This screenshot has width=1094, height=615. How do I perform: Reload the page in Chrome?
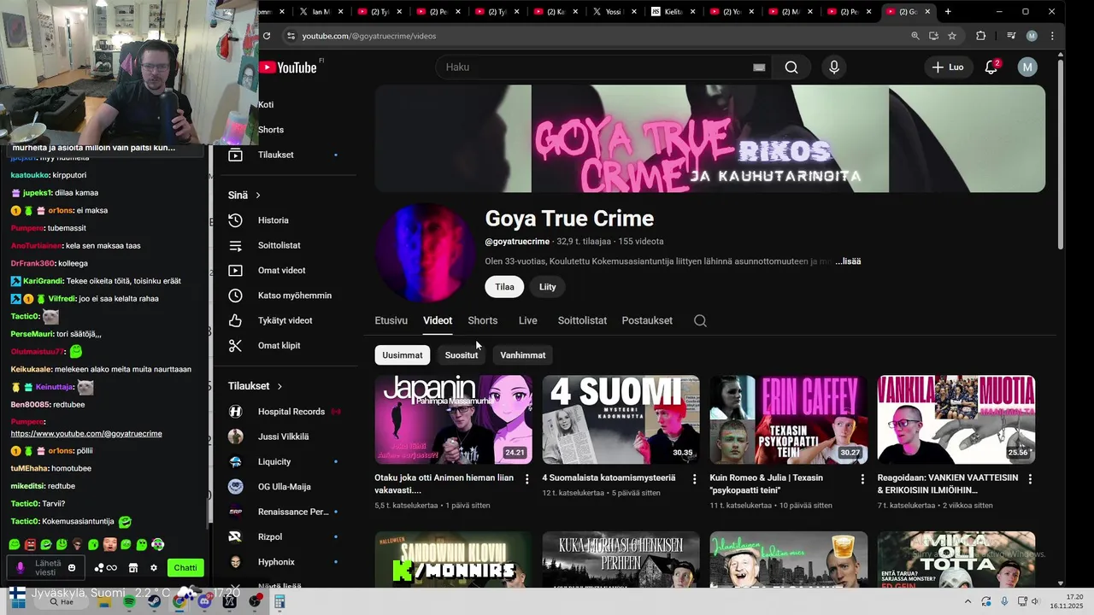[267, 36]
